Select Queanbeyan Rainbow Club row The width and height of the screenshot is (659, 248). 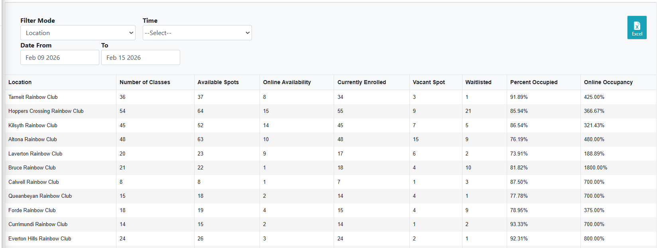pos(40,196)
